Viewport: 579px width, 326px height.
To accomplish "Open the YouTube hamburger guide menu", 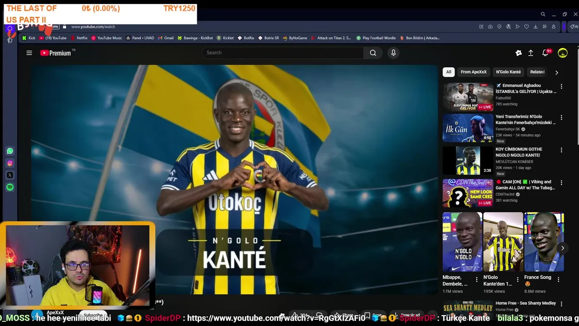I will click(29, 53).
